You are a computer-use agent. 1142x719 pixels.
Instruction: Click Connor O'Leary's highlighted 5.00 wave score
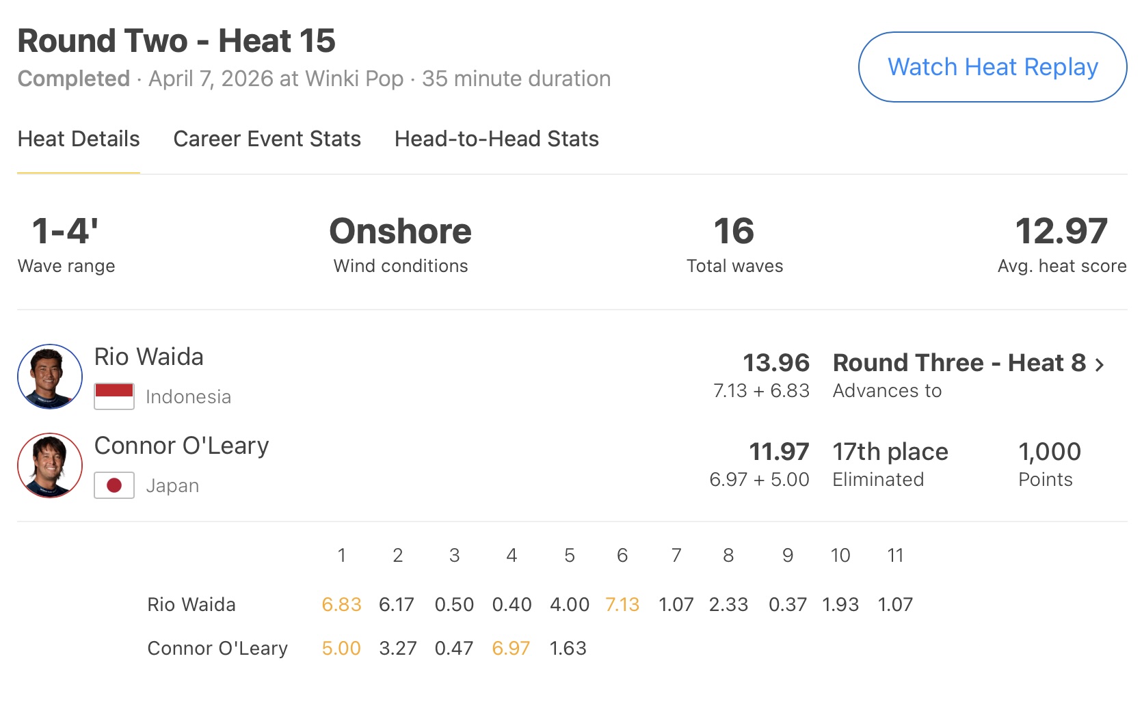341,648
